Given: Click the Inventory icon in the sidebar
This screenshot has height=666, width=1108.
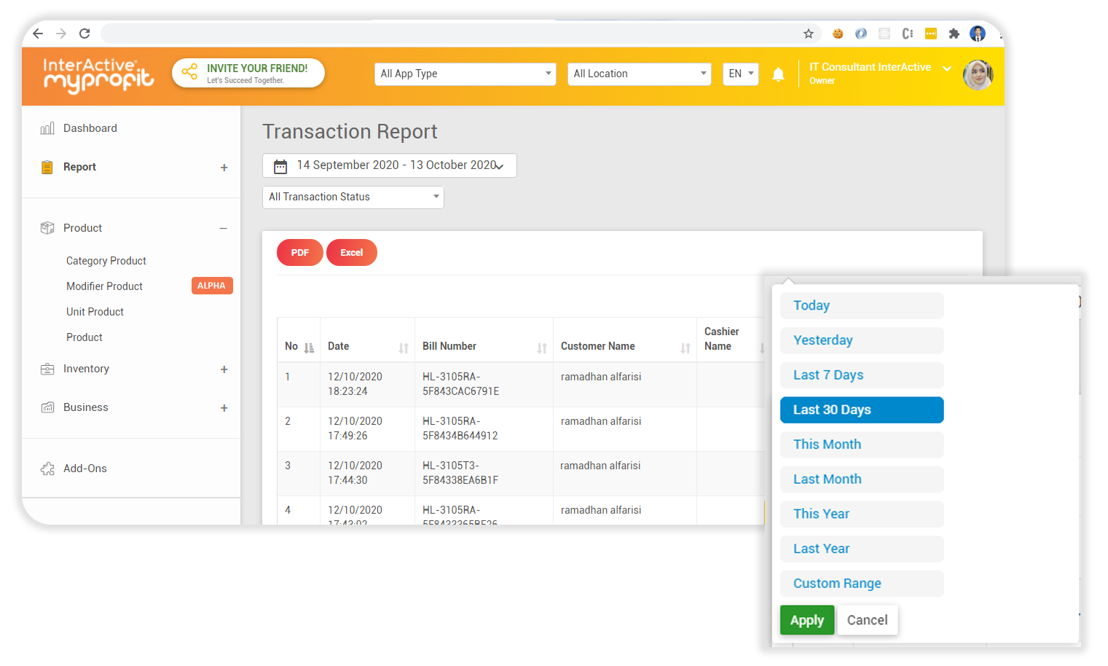Looking at the screenshot, I should [47, 369].
